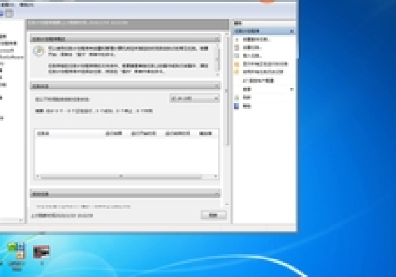Screen dimensions: 396x277
Task: Open Display All Running Tasks via its yellow icon
Action: (236, 64)
